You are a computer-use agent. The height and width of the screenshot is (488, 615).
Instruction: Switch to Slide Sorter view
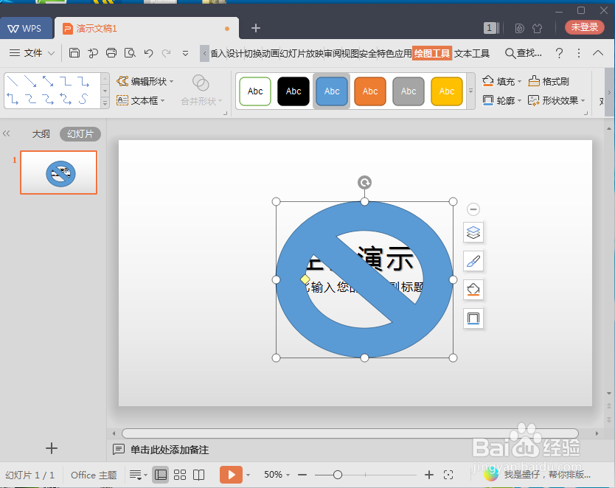pyautogui.click(x=180, y=475)
